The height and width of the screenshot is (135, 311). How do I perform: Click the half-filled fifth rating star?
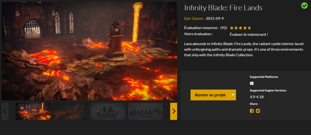249,28
